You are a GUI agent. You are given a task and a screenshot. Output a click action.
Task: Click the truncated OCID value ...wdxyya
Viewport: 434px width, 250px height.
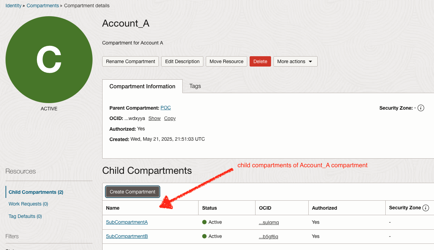tap(135, 118)
